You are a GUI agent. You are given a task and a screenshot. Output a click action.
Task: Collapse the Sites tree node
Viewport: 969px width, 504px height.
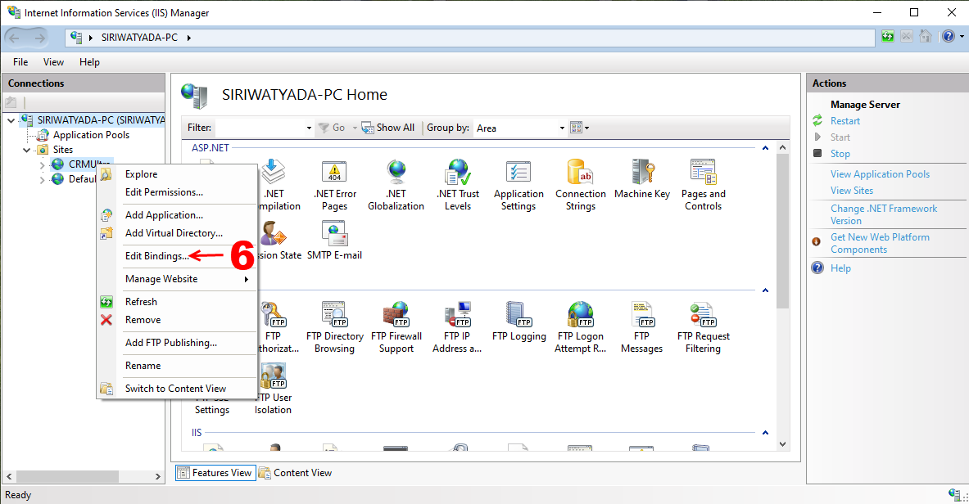[x=27, y=150]
